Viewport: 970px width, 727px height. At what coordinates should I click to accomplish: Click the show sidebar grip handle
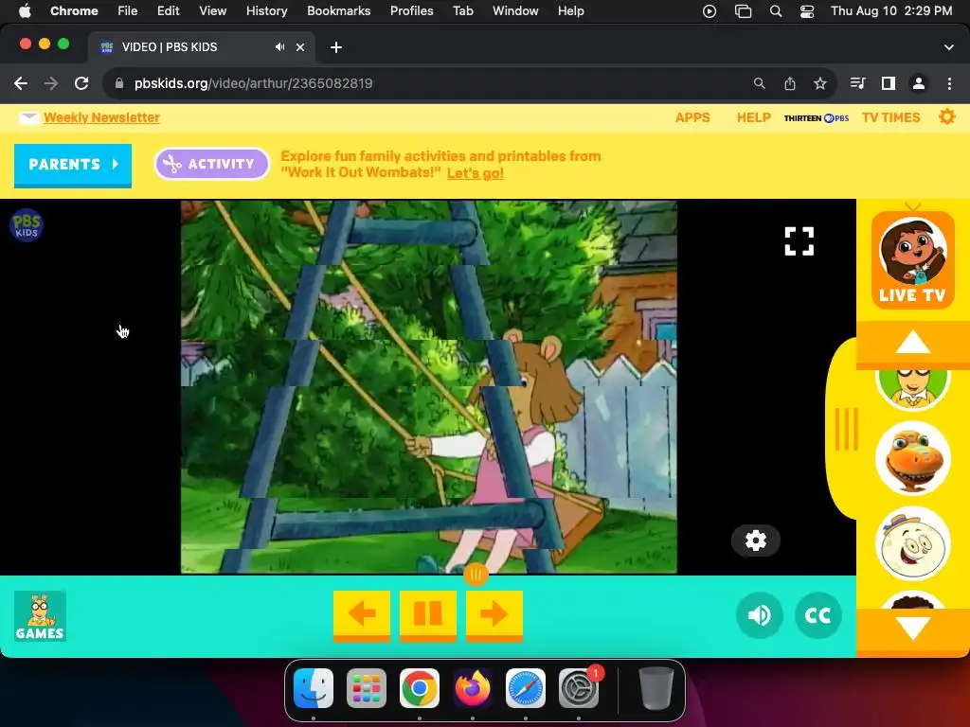point(846,429)
